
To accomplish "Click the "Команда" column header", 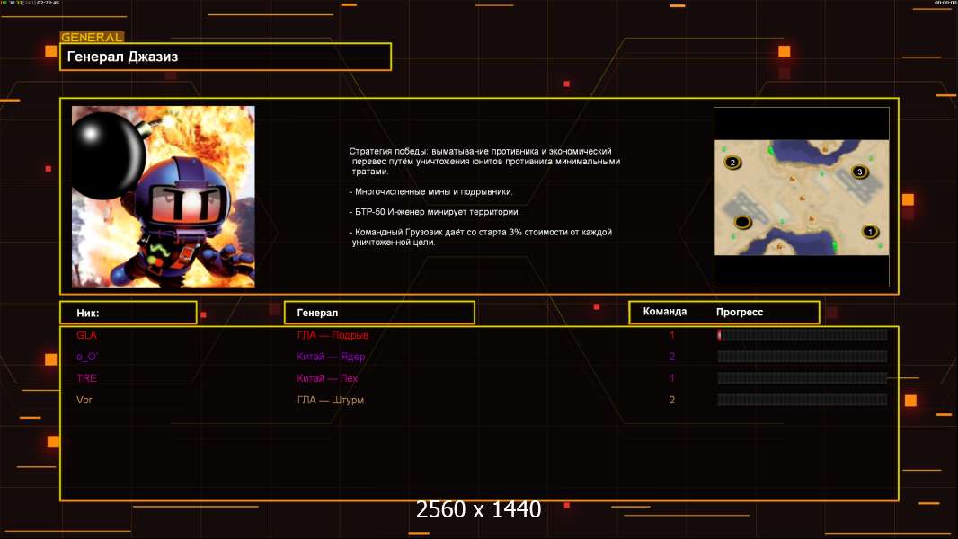I will tap(665, 312).
